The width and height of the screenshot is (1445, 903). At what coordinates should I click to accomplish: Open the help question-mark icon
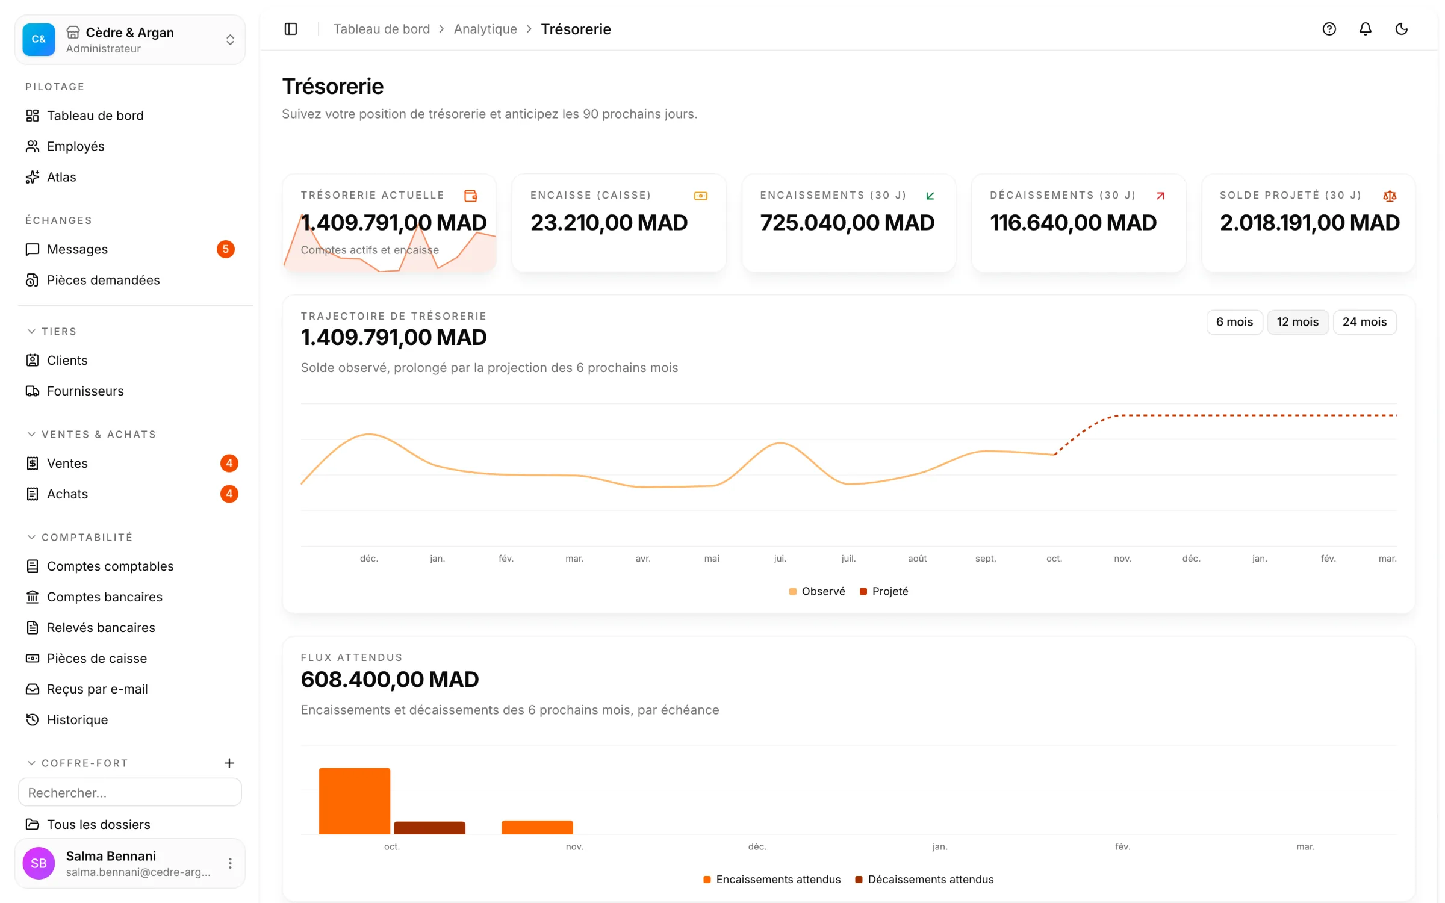coord(1329,29)
